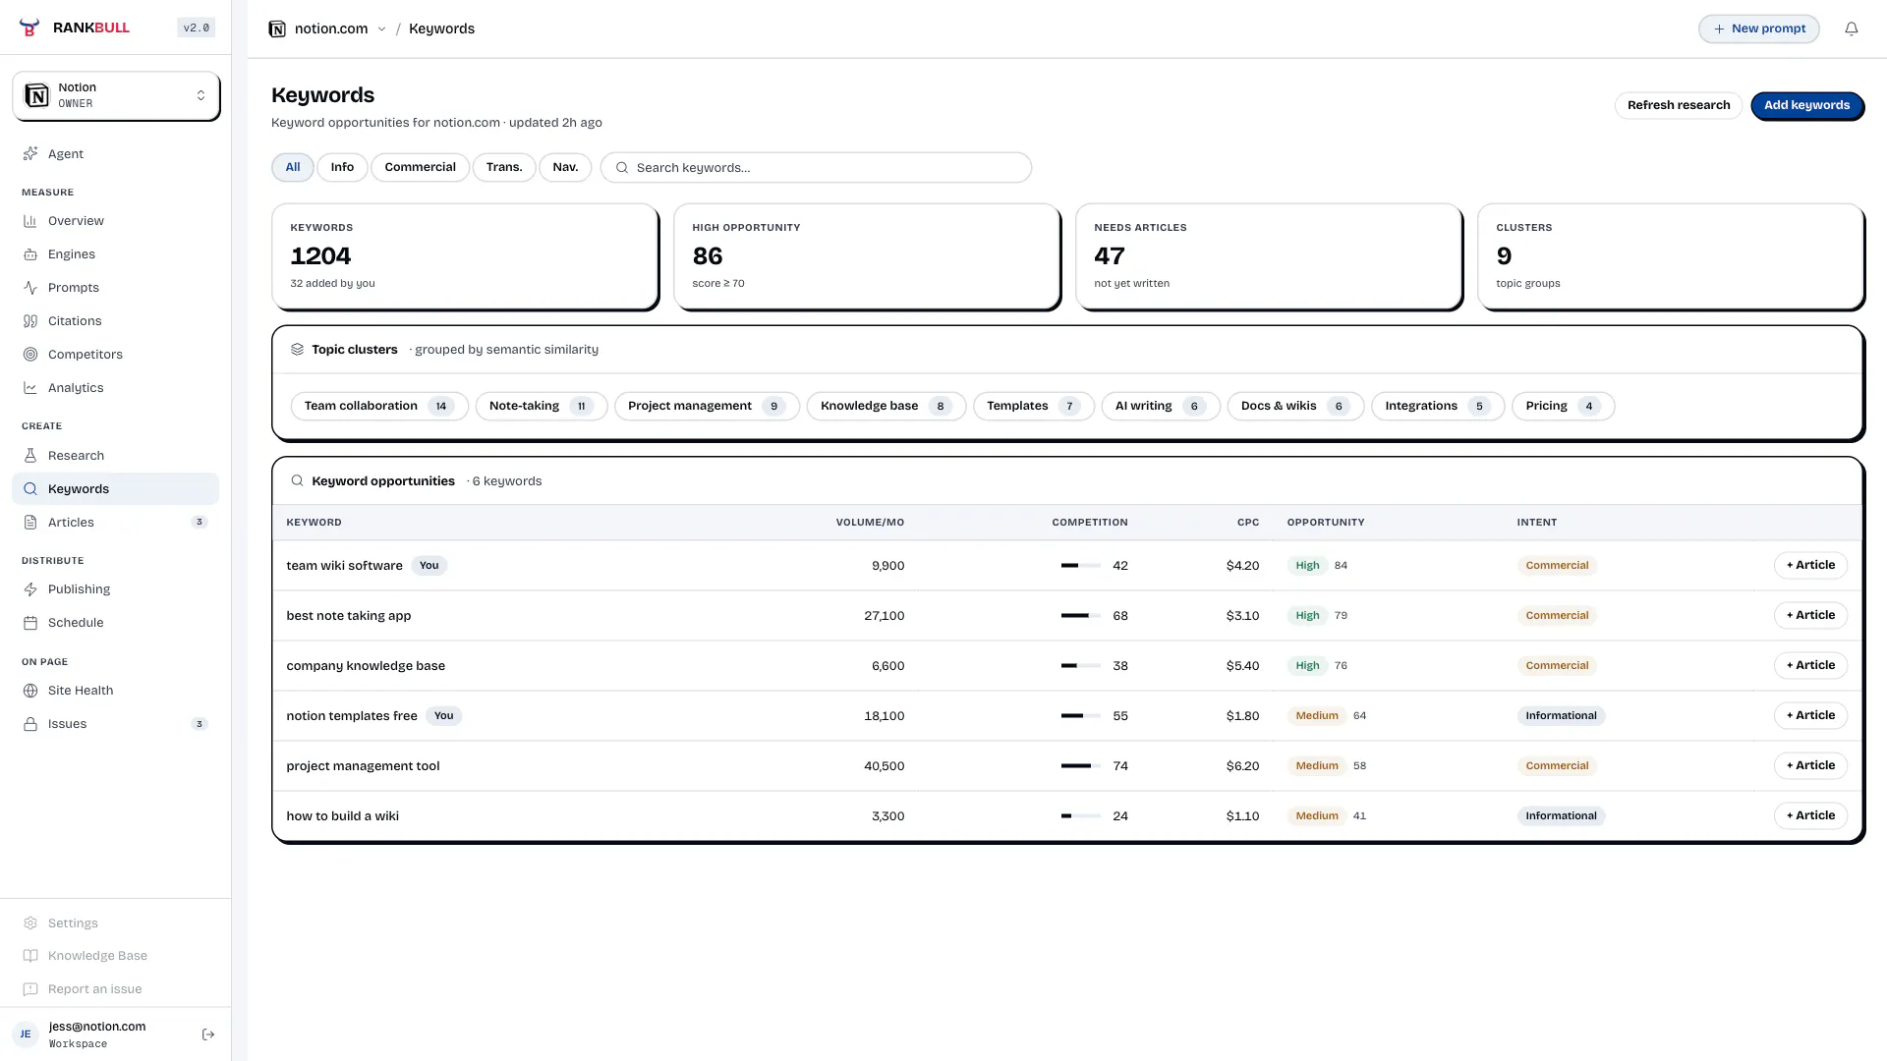Click the Keyword opportunities magnifier icon
The height and width of the screenshot is (1061, 1887).
tap(297, 481)
